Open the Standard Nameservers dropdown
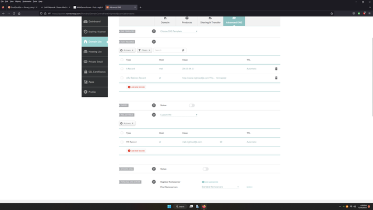 coord(220,187)
